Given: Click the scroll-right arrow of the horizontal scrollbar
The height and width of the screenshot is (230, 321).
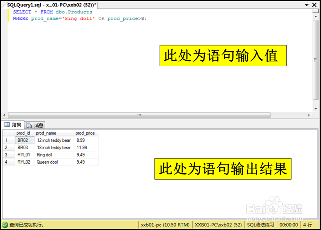Looking at the screenshot, I should pos(309,115).
